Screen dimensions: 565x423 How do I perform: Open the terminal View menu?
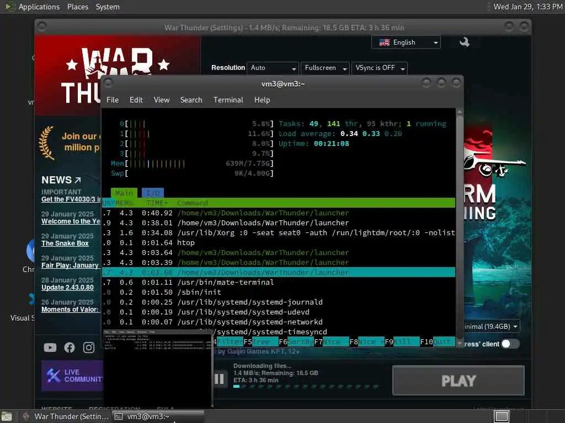click(x=162, y=100)
